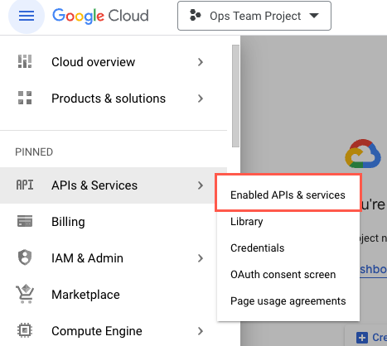Viewport: 387px width, 346px height.
Task: Expand the Cloud overview chevron
Action: click(201, 62)
